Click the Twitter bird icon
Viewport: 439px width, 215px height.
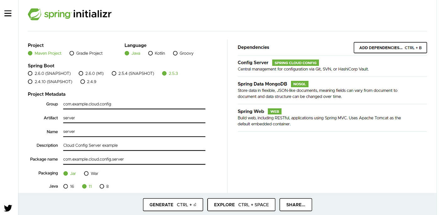pyautogui.click(x=8, y=208)
